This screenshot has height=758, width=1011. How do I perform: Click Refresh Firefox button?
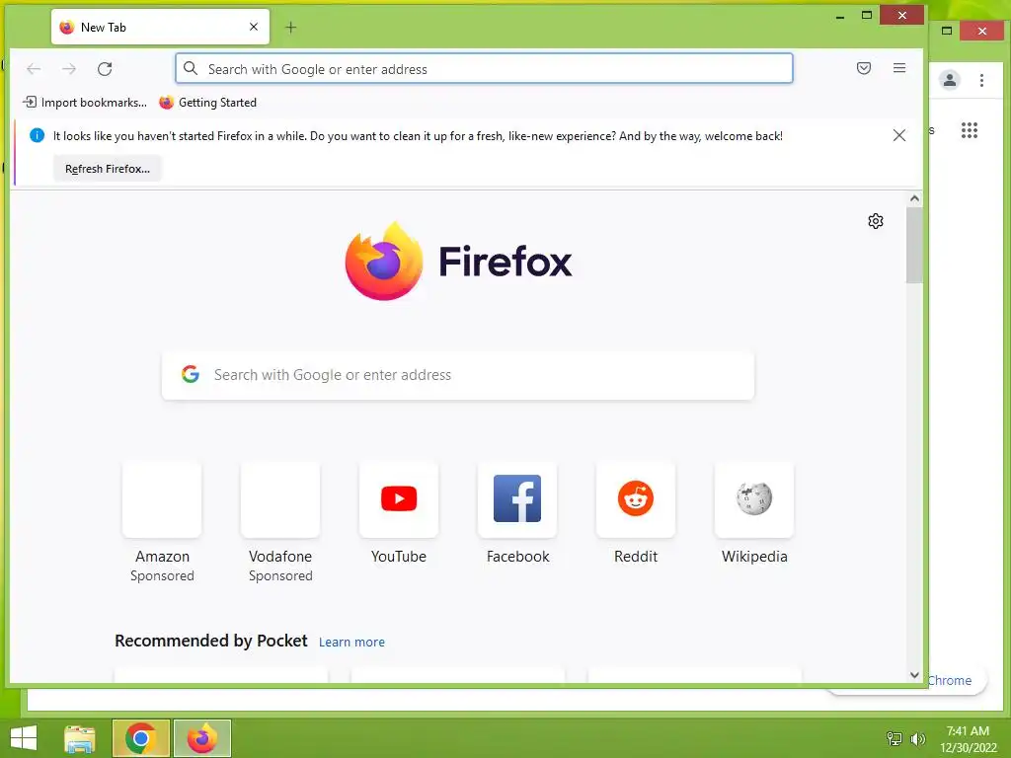click(x=107, y=169)
